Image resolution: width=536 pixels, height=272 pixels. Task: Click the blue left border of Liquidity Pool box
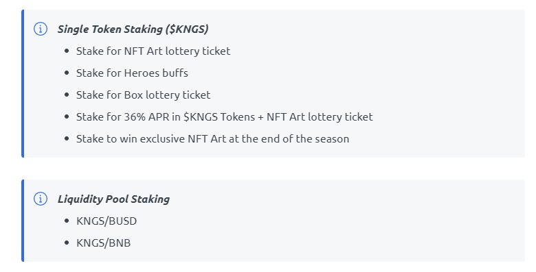[x=23, y=221]
